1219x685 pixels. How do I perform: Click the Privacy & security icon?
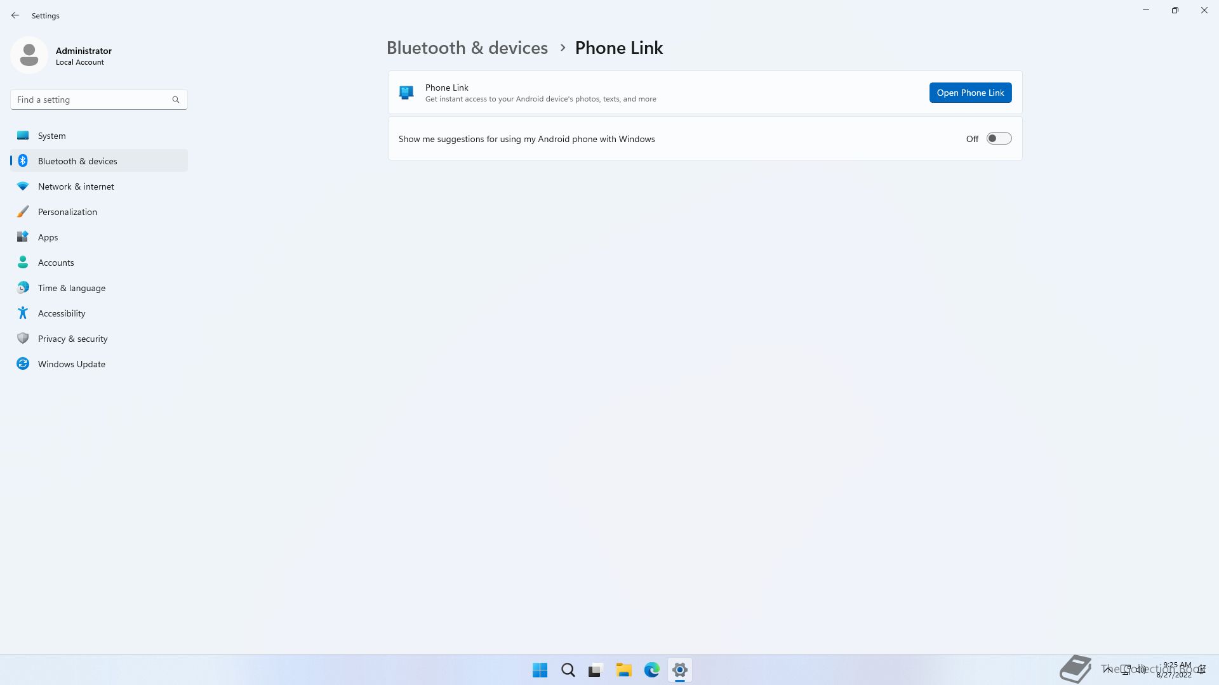coord(23,339)
